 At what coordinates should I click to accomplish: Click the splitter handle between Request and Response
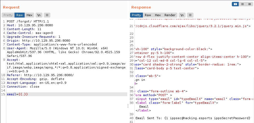(x=128, y=106)
